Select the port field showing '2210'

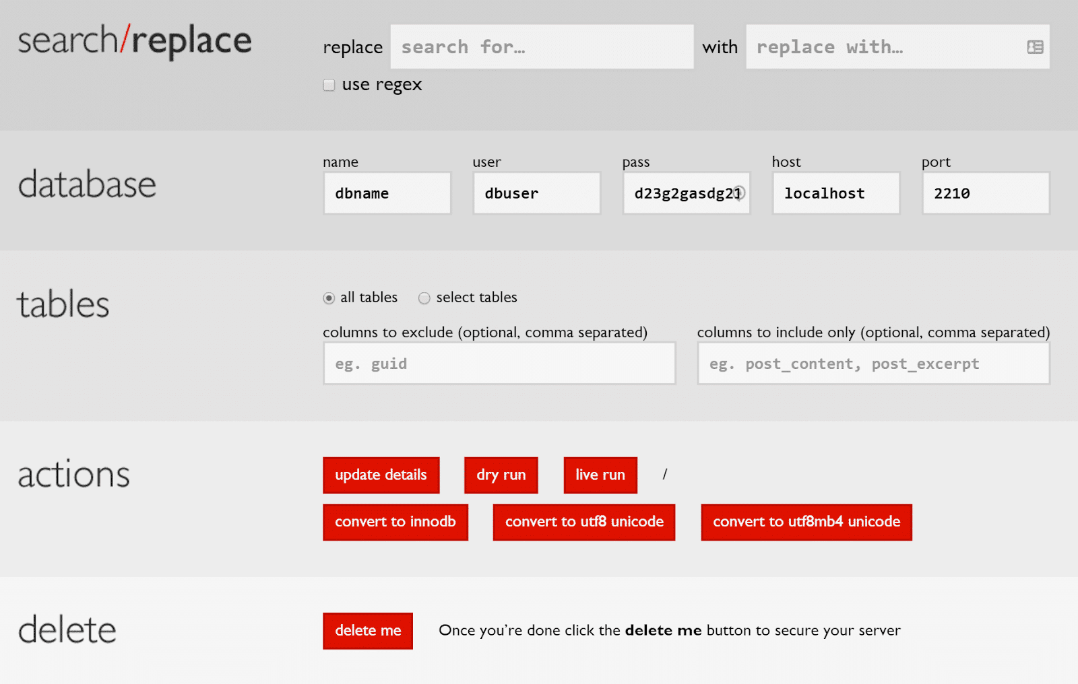985,193
